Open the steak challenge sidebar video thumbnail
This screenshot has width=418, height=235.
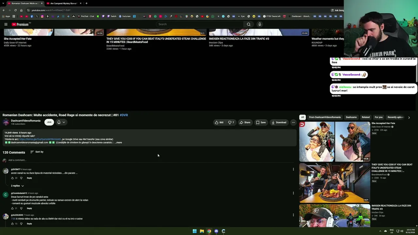coord(335,183)
